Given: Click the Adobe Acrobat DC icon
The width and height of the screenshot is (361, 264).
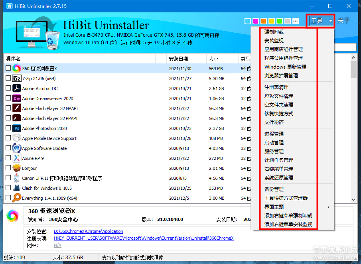Looking at the screenshot, I should pos(17,89).
